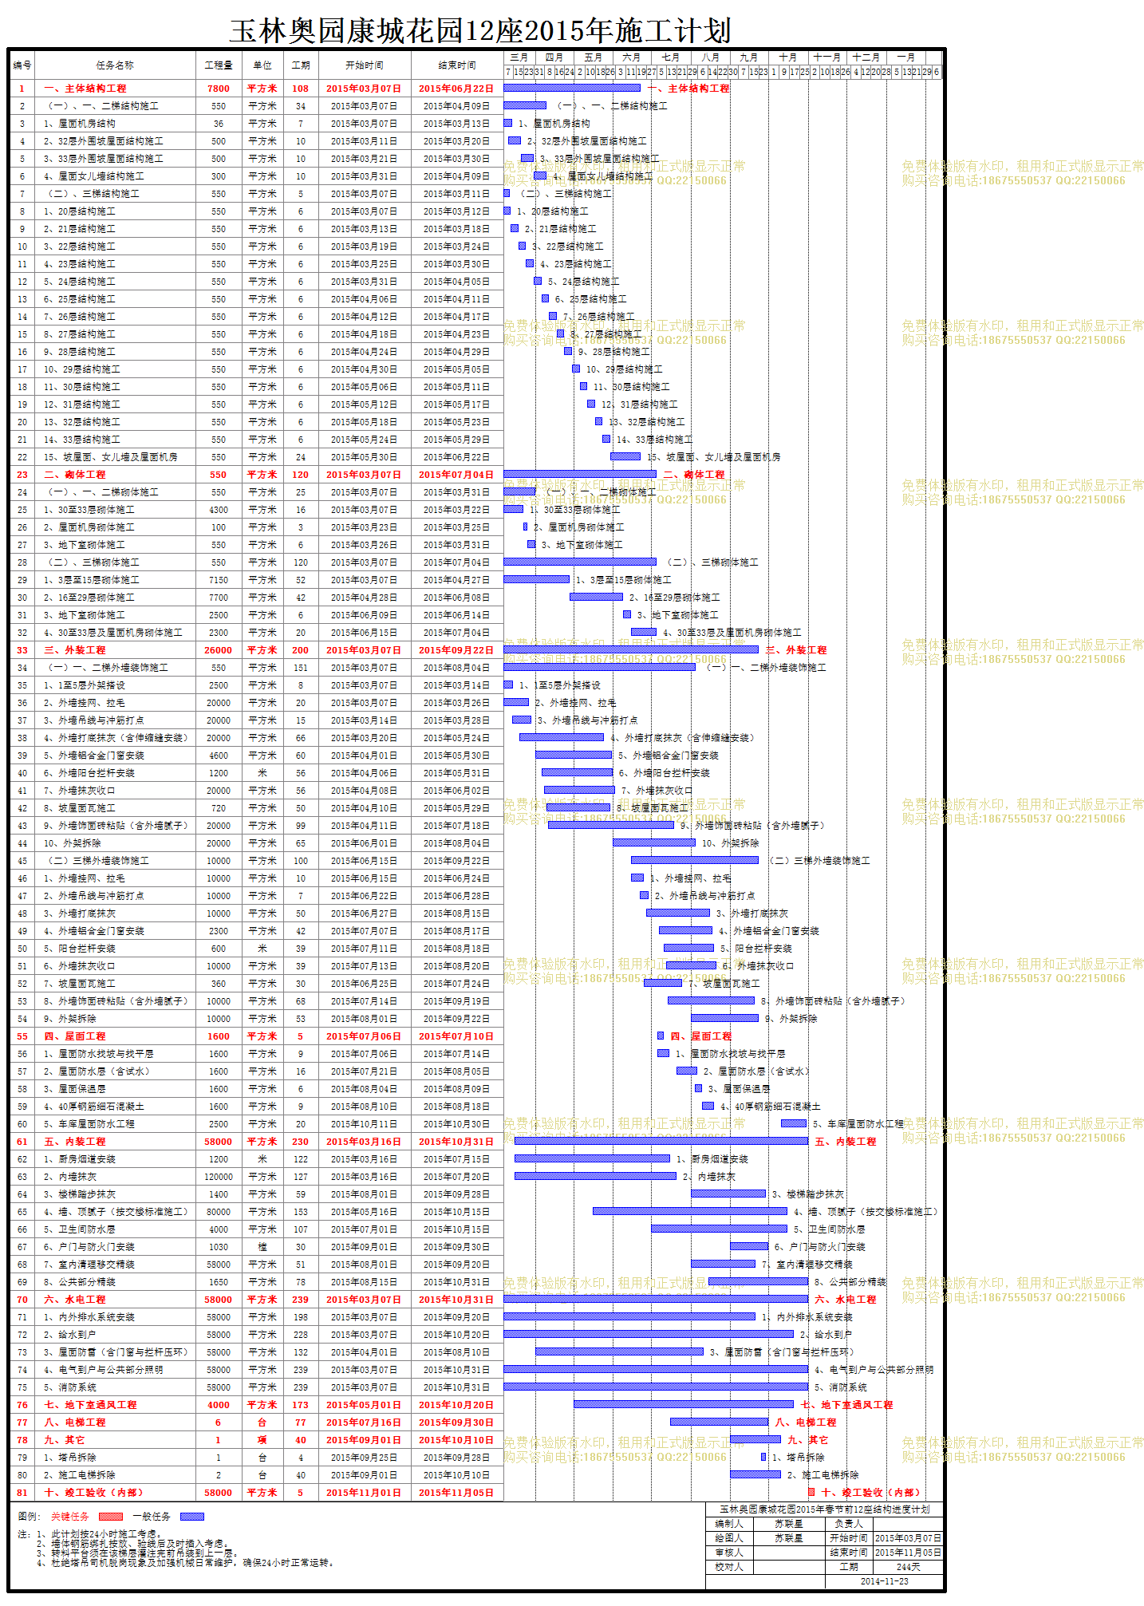Click the 九月 month header in timeline
Screen dimensions: 1144x1606
[x=749, y=57]
